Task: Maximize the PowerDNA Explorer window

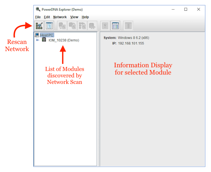Action: 186,9
